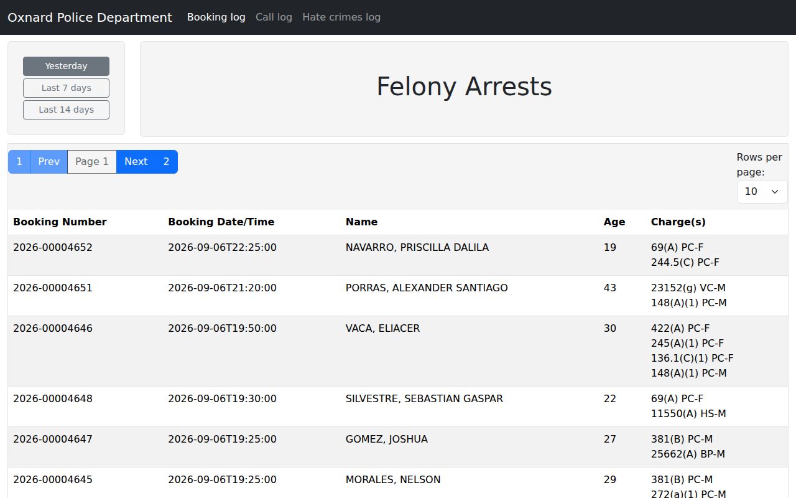
Task: Click charge 25662(A) BP-M
Action: 688,454
